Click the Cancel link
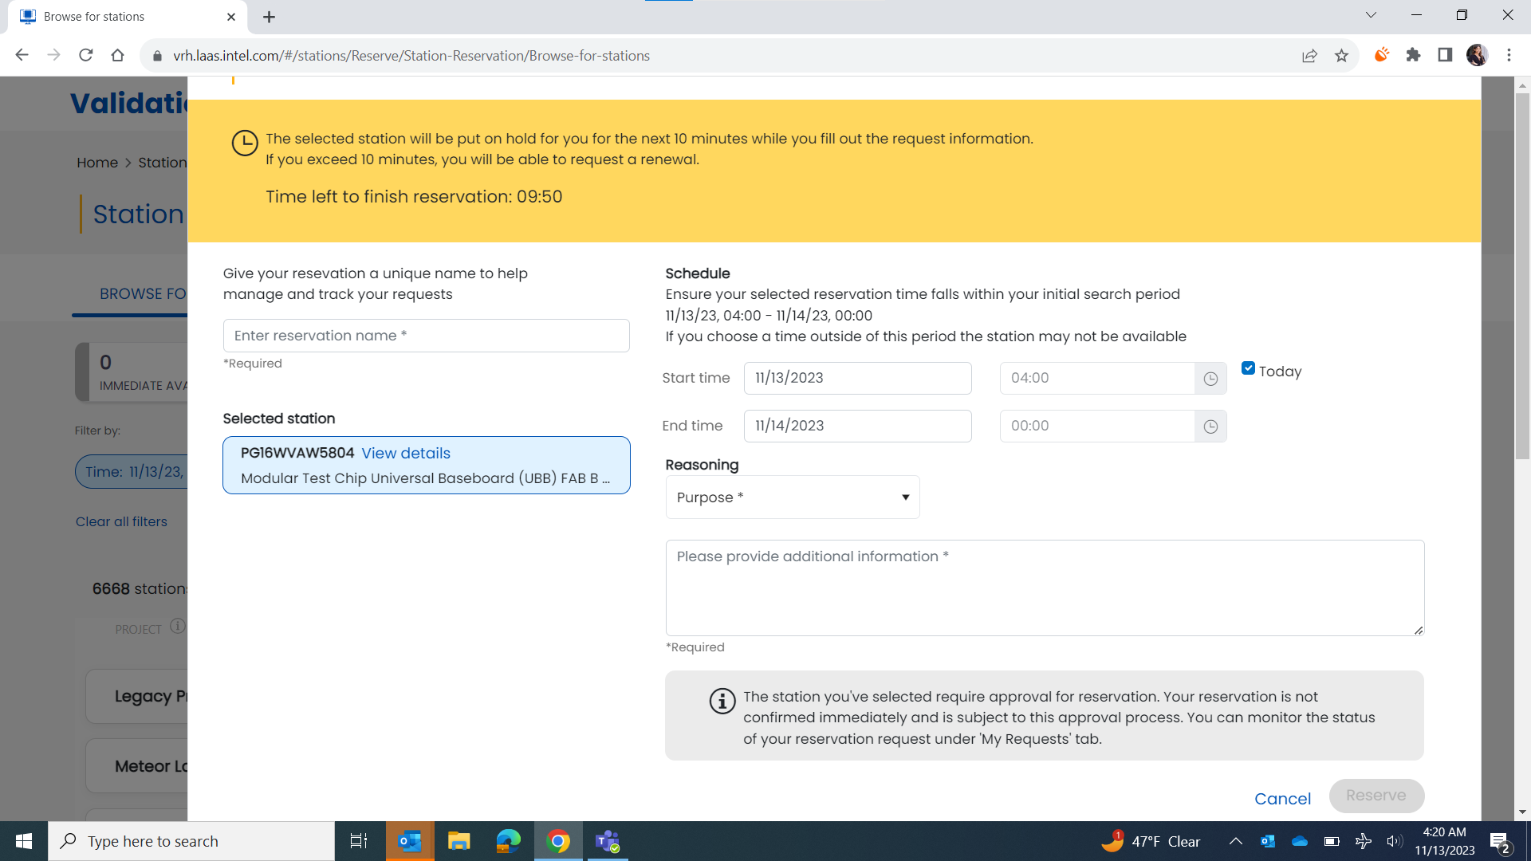Image resolution: width=1531 pixels, height=861 pixels. point(1282,799)
